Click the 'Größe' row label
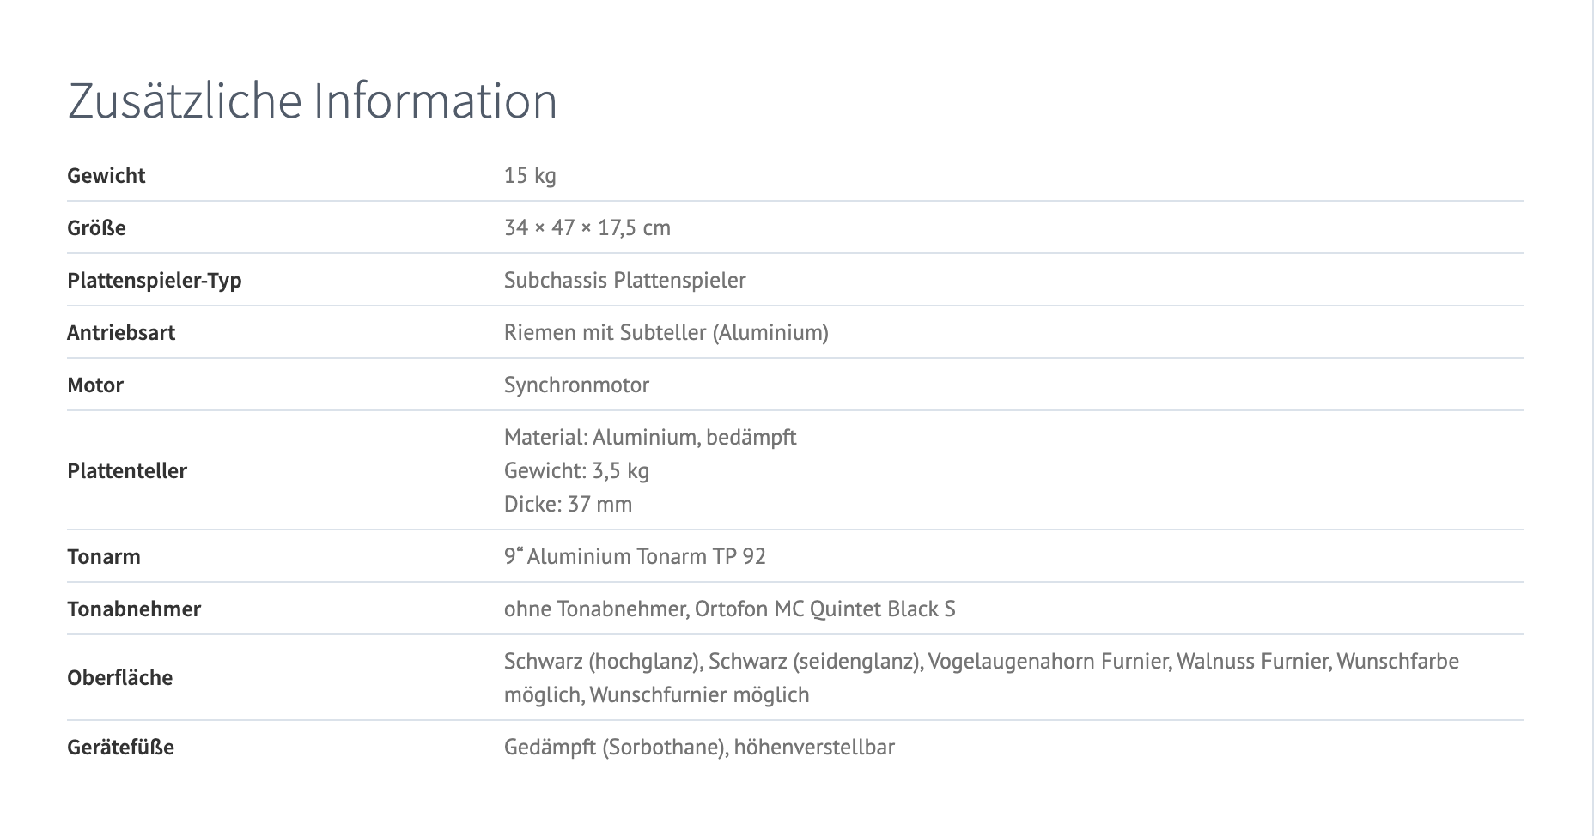The height and width of the screenshot is (836, 1594). click(x=96, y=228)
